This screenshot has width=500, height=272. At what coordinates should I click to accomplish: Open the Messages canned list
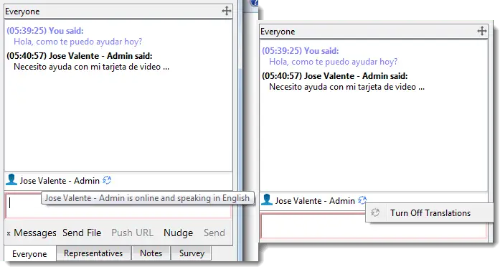point(35,233)
